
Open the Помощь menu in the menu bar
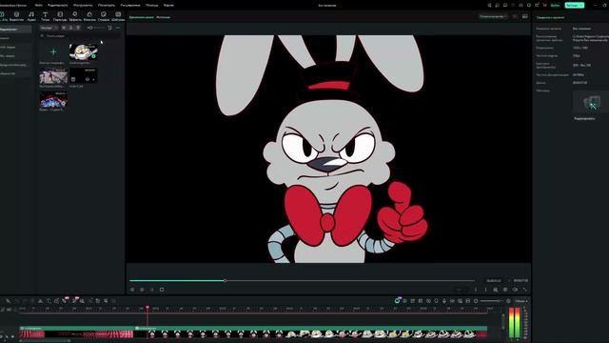[x=152, y=5]
